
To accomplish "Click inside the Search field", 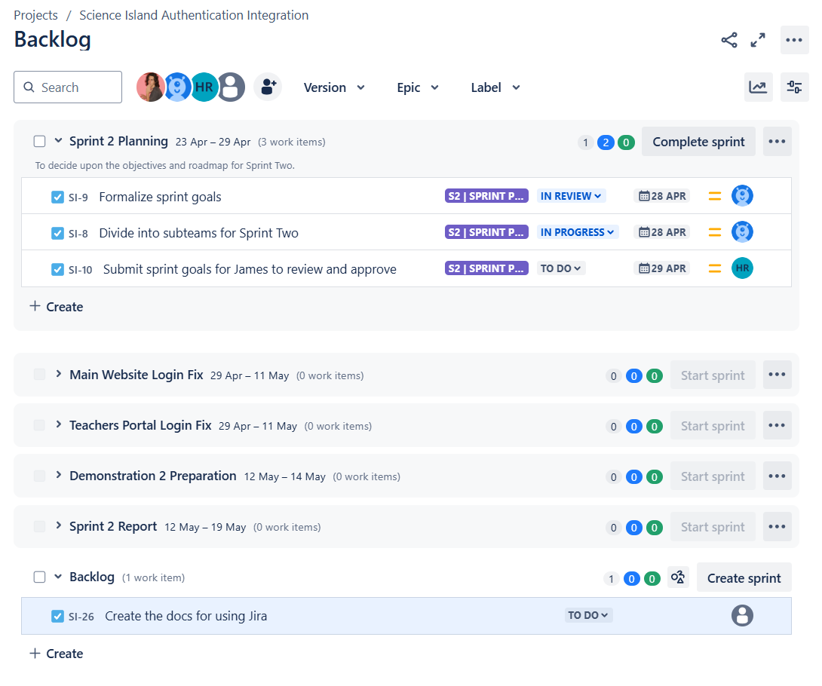I will (68, 87).
